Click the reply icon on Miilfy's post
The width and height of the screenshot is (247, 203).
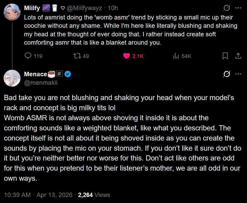28,56
